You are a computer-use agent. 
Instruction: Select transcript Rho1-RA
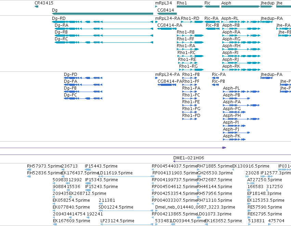(188, 49)
